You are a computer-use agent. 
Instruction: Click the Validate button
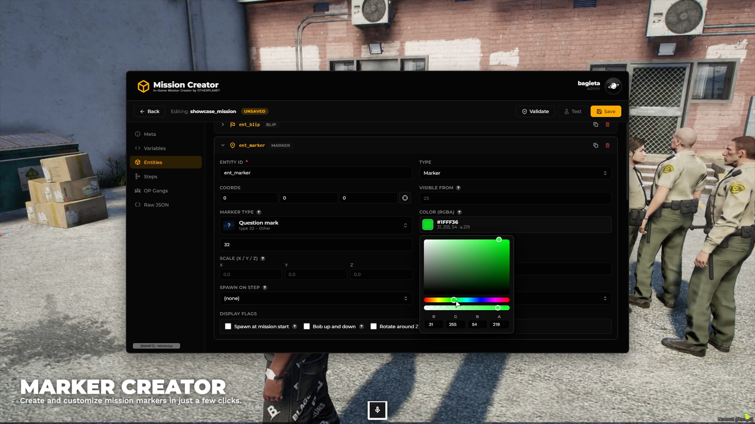(x=535, y=111)
